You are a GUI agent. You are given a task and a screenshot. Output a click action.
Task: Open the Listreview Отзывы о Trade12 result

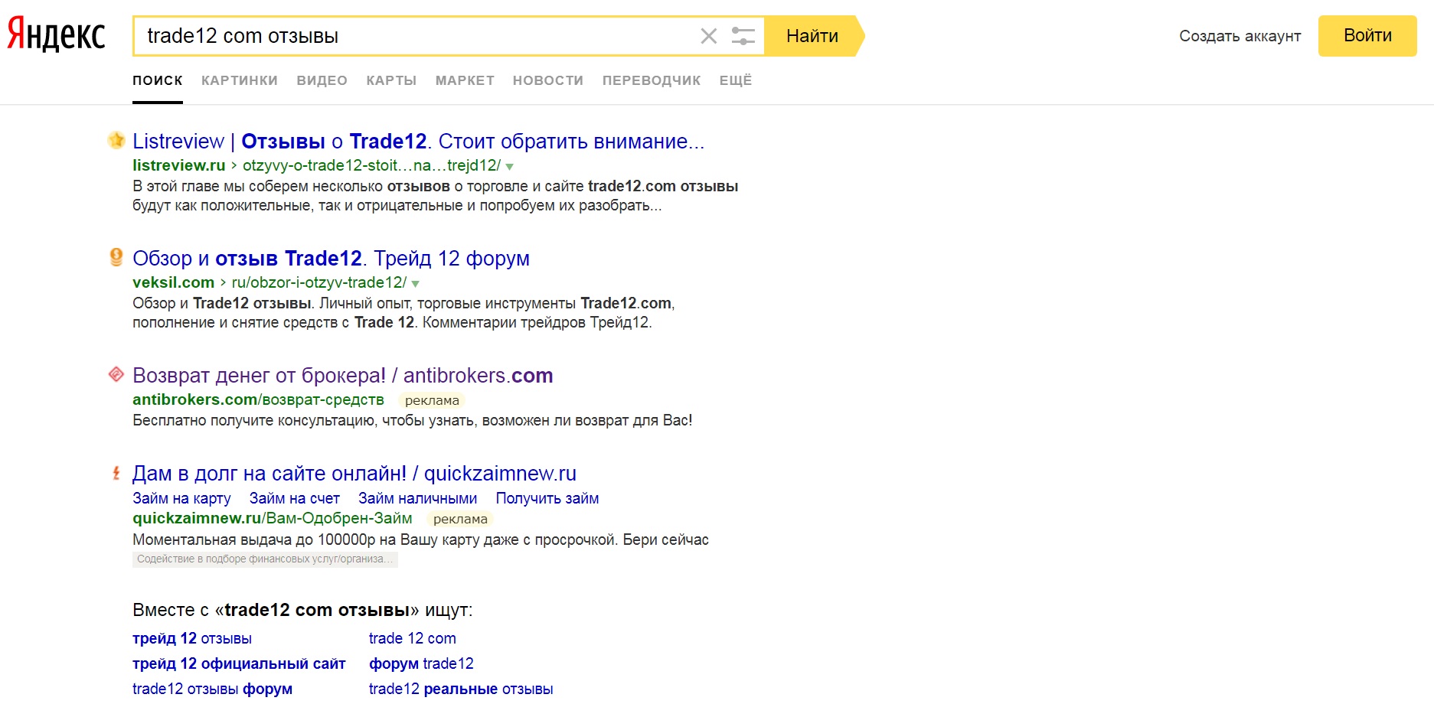[x=418, y=142]
